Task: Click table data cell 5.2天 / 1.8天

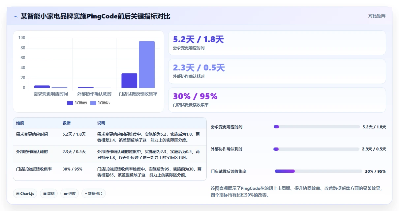Action: 74,134
